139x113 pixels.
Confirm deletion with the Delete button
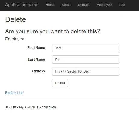tap(60, 83)
